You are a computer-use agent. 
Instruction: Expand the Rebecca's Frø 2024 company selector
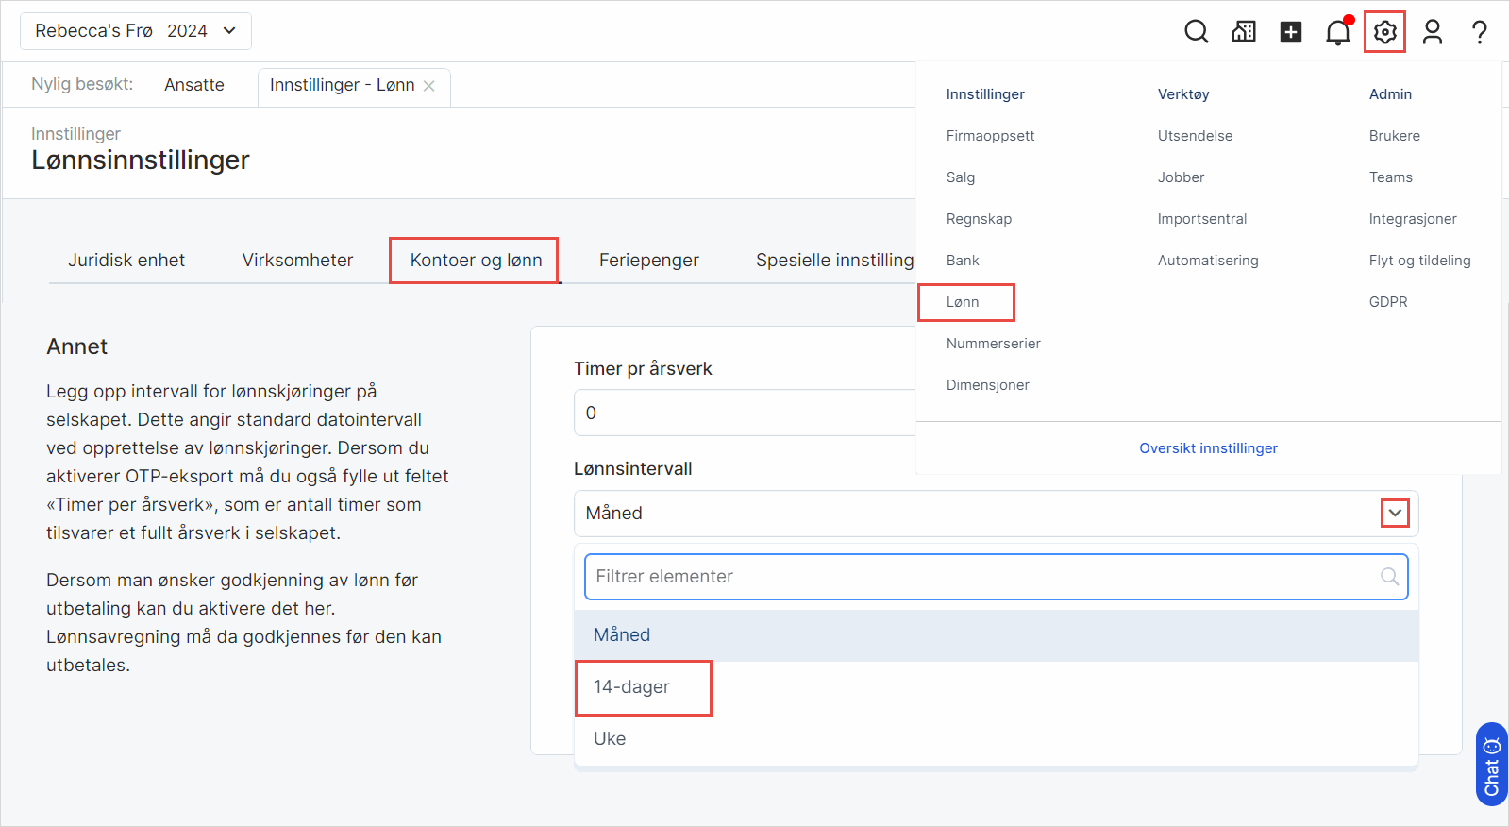point(136,31)
